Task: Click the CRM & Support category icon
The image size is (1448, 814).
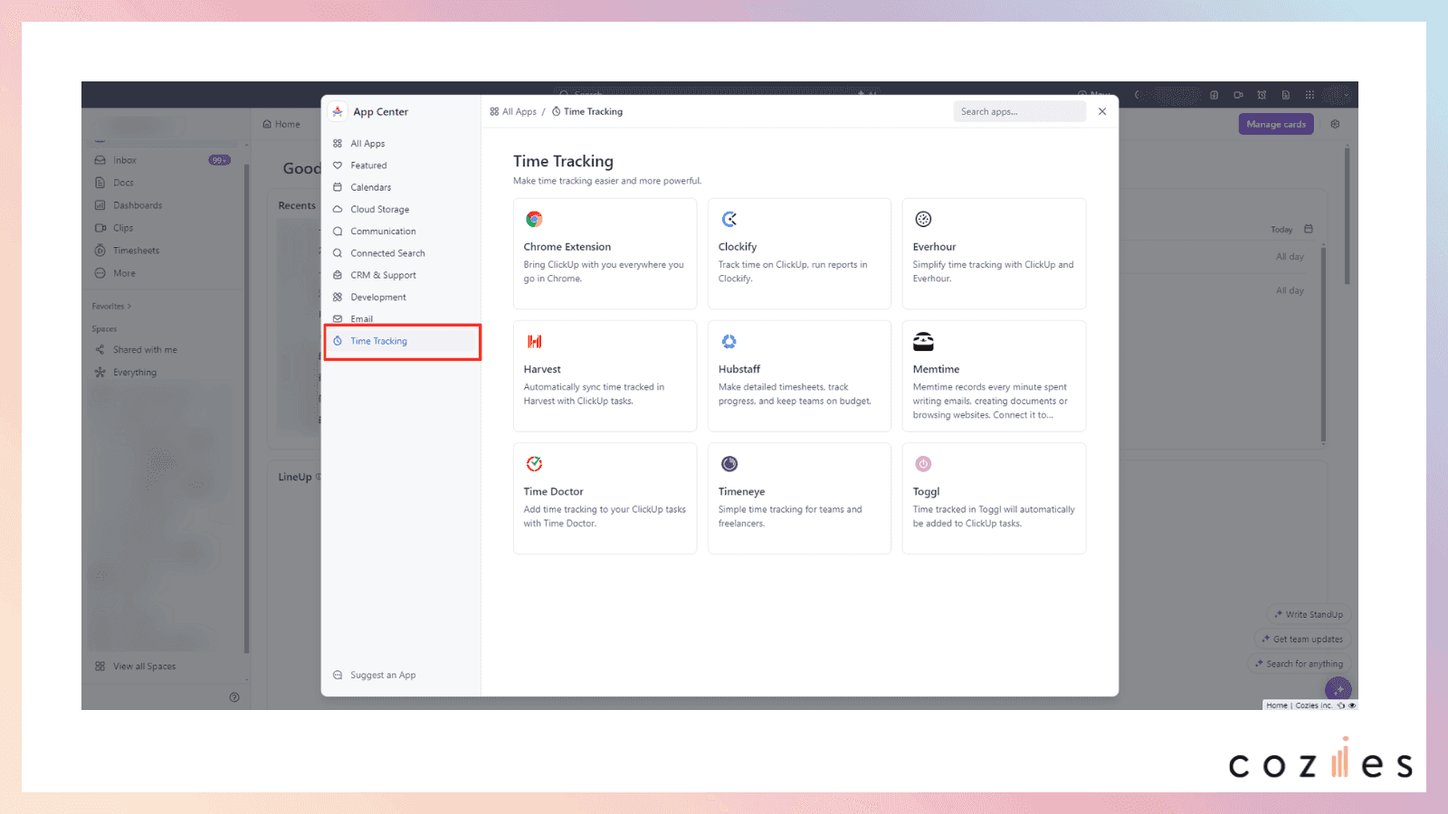Action: (x=338, y=275)
